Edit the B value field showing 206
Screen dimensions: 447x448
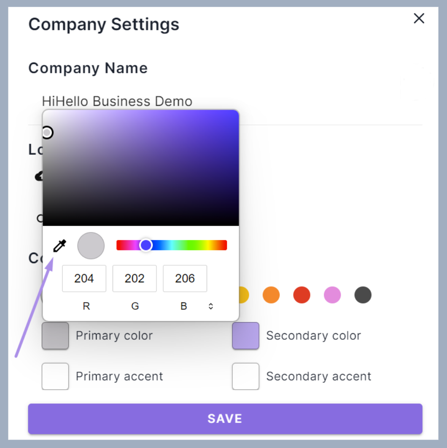185,279
